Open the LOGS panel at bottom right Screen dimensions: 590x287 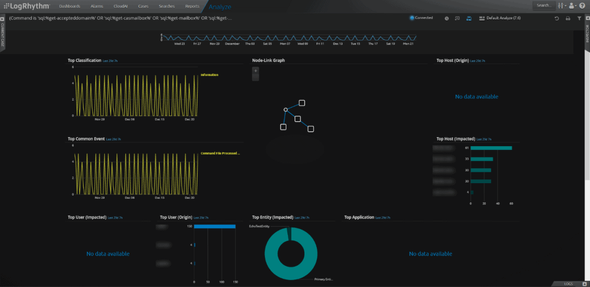[568, 283]
